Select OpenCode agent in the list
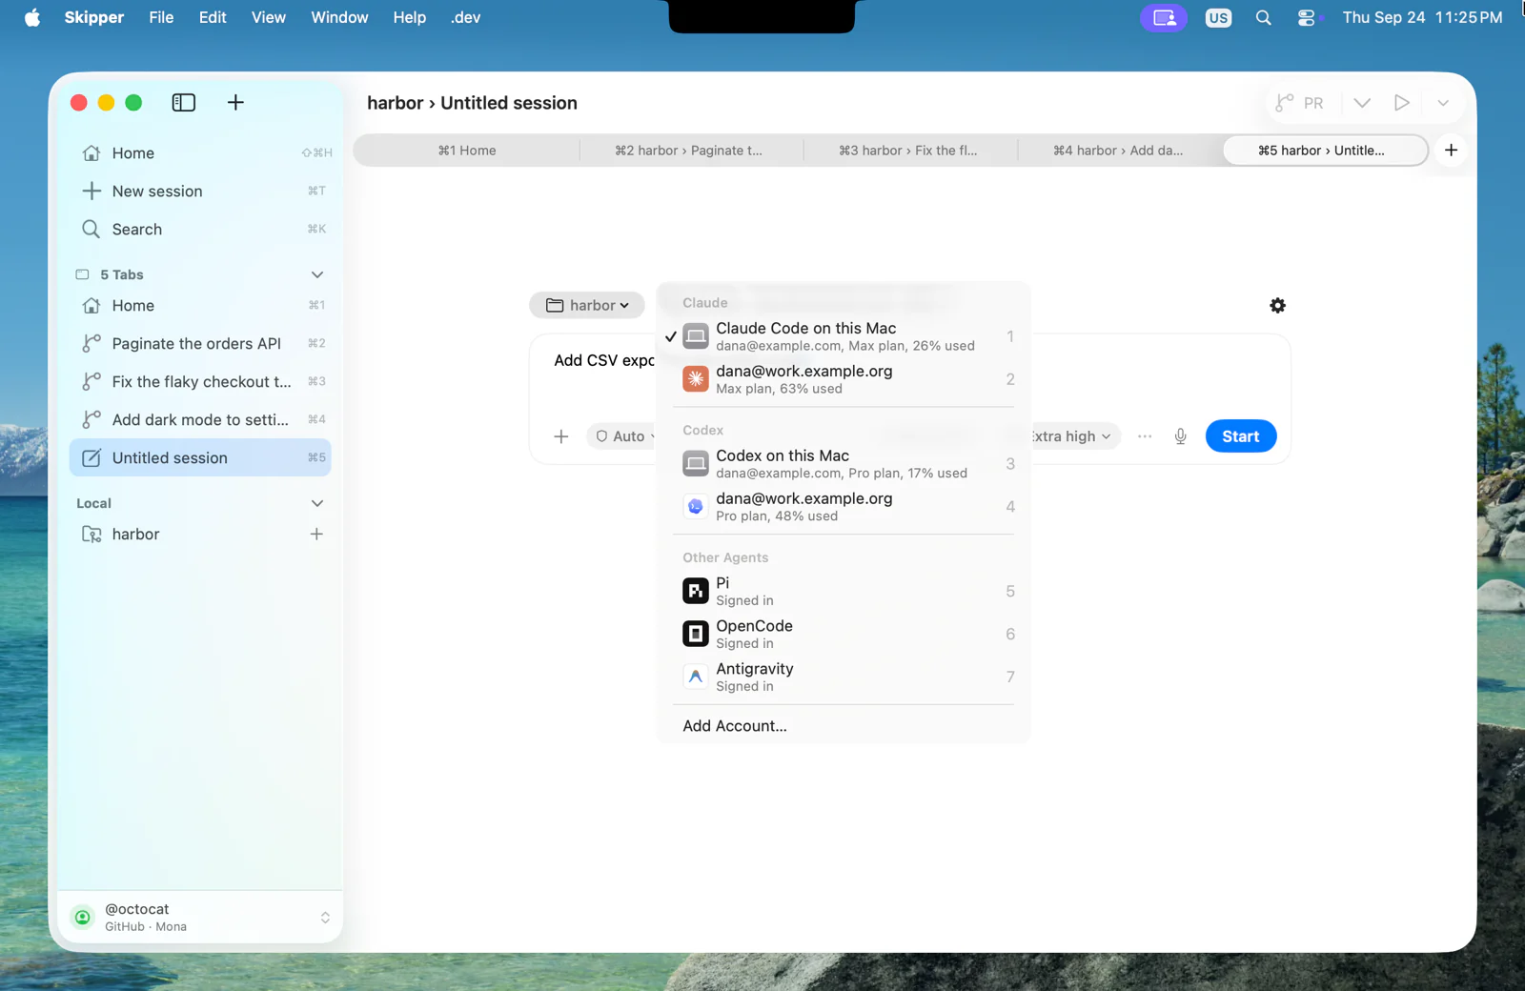The height and width of the screenshot is (991, 1525). pos(844,635)
